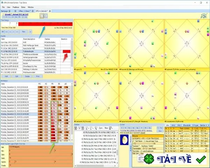Click the PD column header in Birthdays
Viewport: 210px width, 168px height.
click(52, 84)
